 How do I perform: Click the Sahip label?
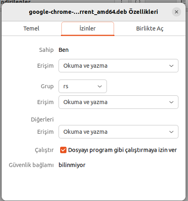click(x=46, y=50)
